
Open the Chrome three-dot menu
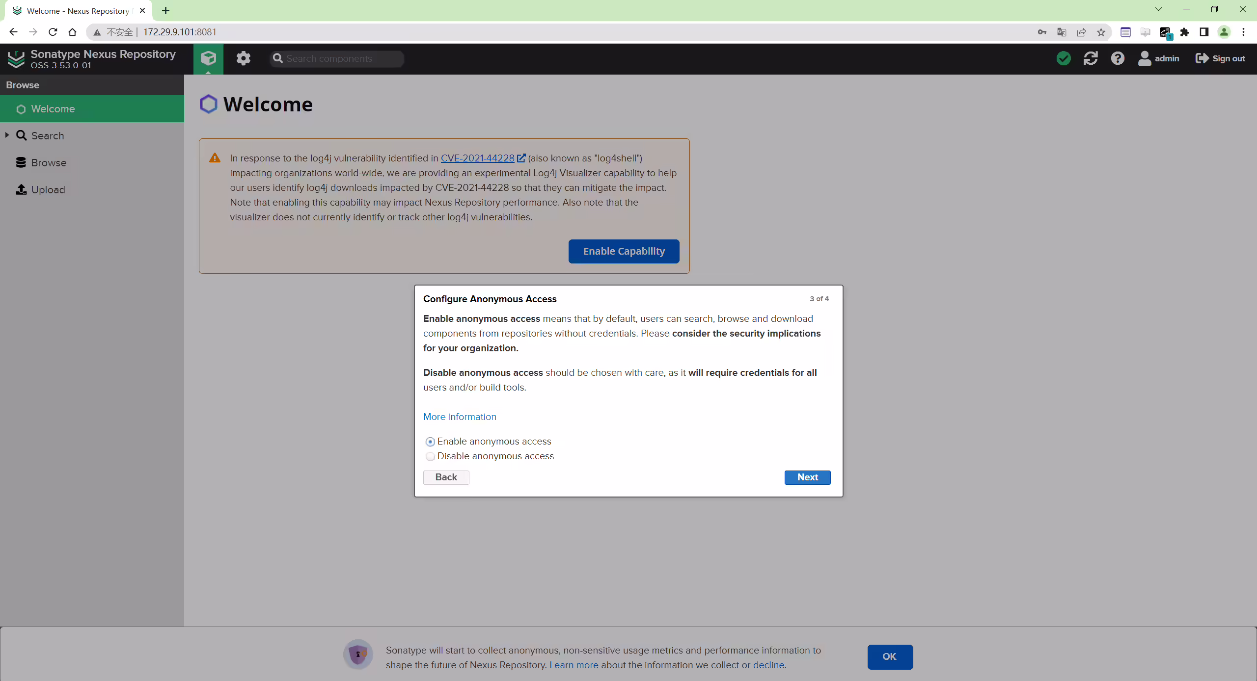click(1243, 32)
